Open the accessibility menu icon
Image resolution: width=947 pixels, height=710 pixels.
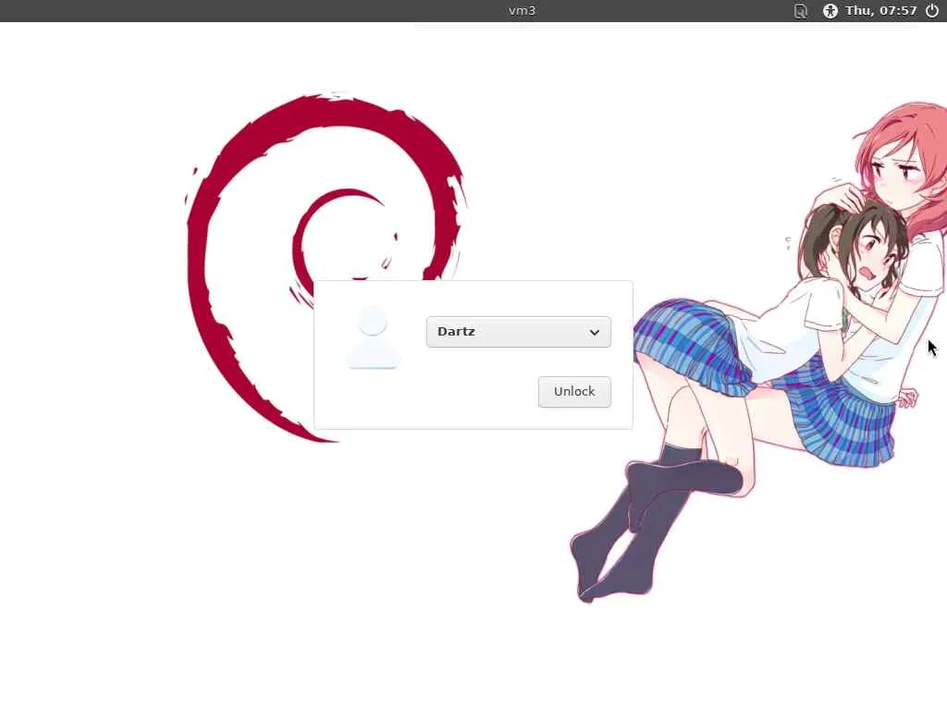pyautogui.click(x=830, y=10)
